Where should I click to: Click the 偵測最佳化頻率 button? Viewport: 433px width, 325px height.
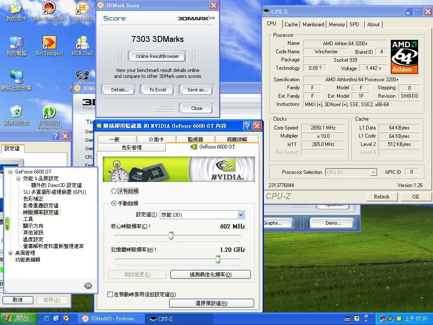(x=211, y=274)
